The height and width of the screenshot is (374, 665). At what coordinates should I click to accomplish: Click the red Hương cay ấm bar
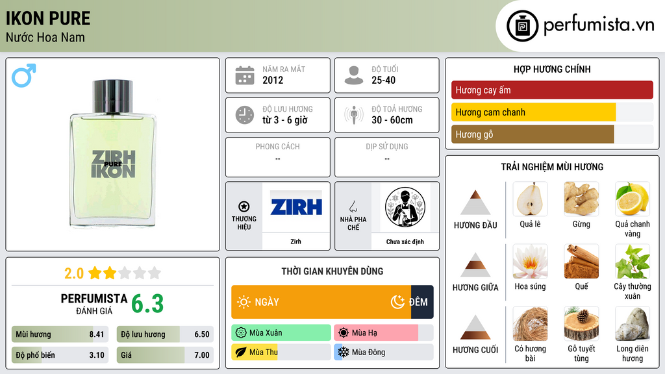point(552,90)
